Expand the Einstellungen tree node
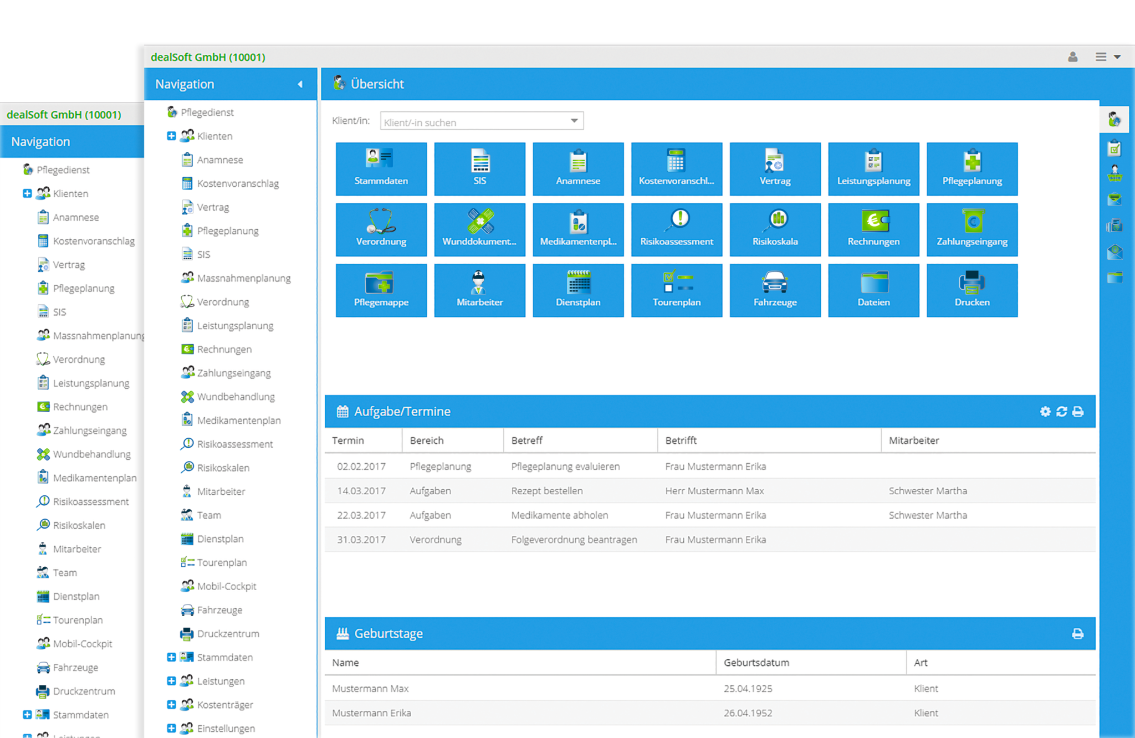The image size is (1135, 738). [x=171, y=728]
